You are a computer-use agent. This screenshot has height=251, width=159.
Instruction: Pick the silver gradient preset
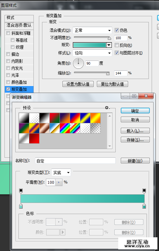click(x=24, y=138)
